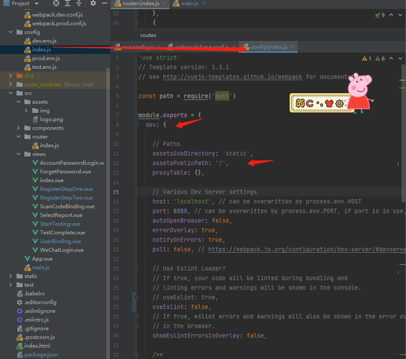
Task: Collapse the views folder
Action: (18, 154)
